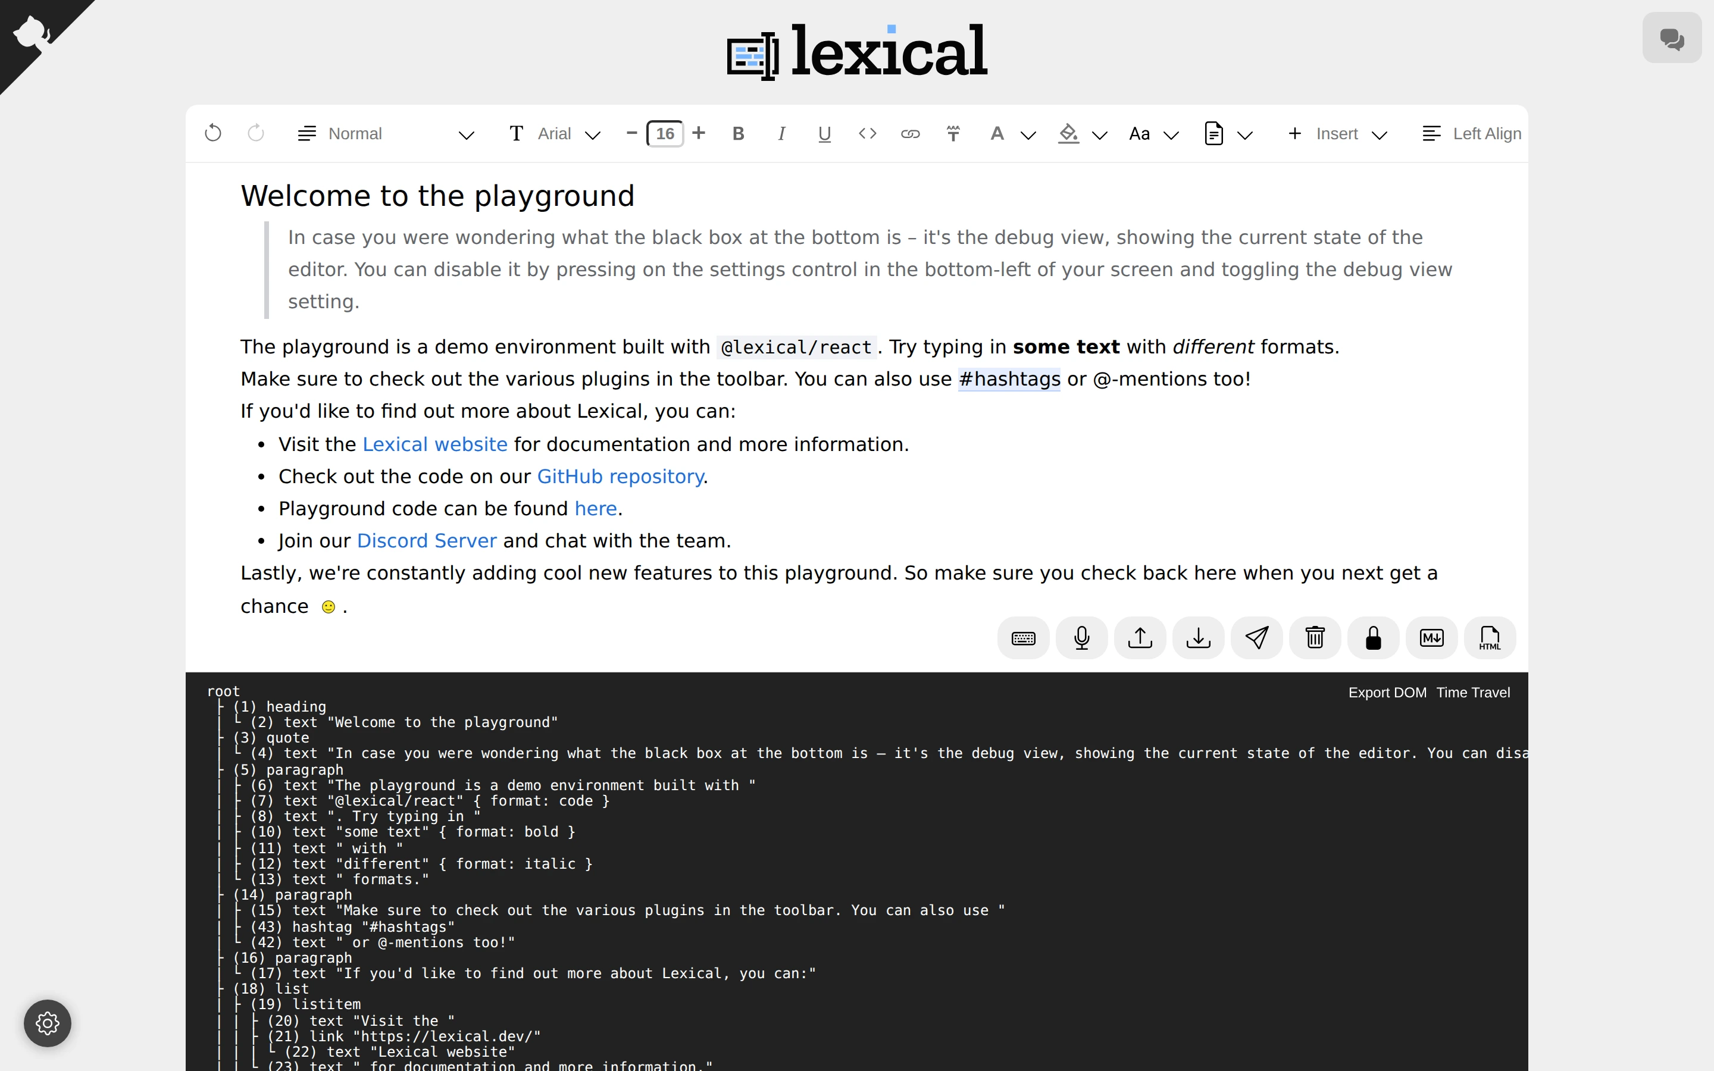Viewport: 1714px width, 1071px height.
Task: Toggle underline formatting button
Action: (x=824, y=133)
